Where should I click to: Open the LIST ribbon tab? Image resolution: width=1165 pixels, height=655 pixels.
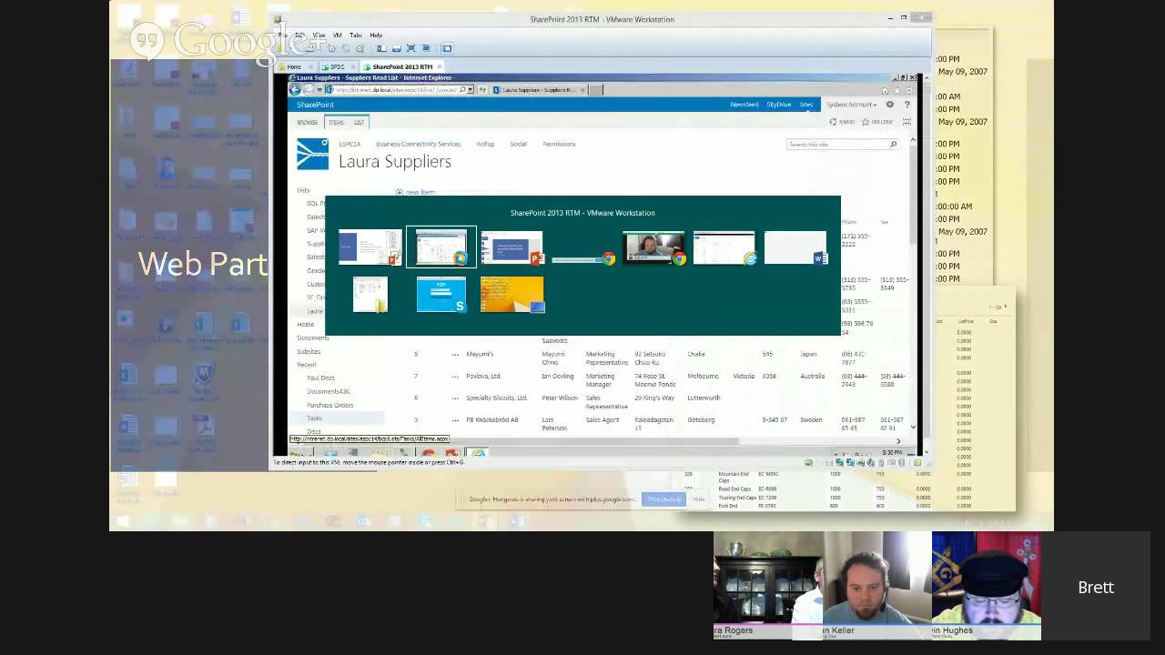point(359,122)
